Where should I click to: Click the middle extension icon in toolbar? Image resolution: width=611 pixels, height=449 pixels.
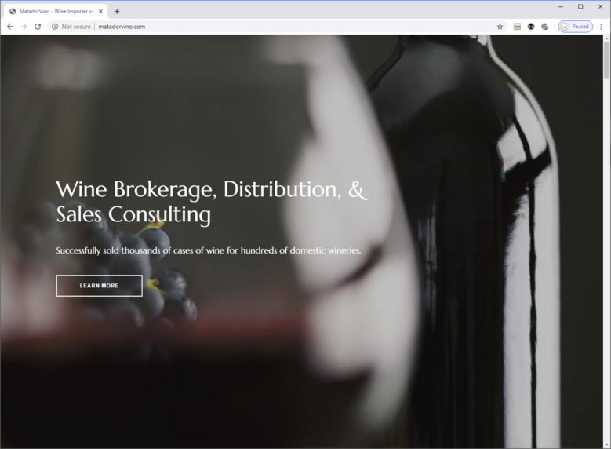coord(531,26)
